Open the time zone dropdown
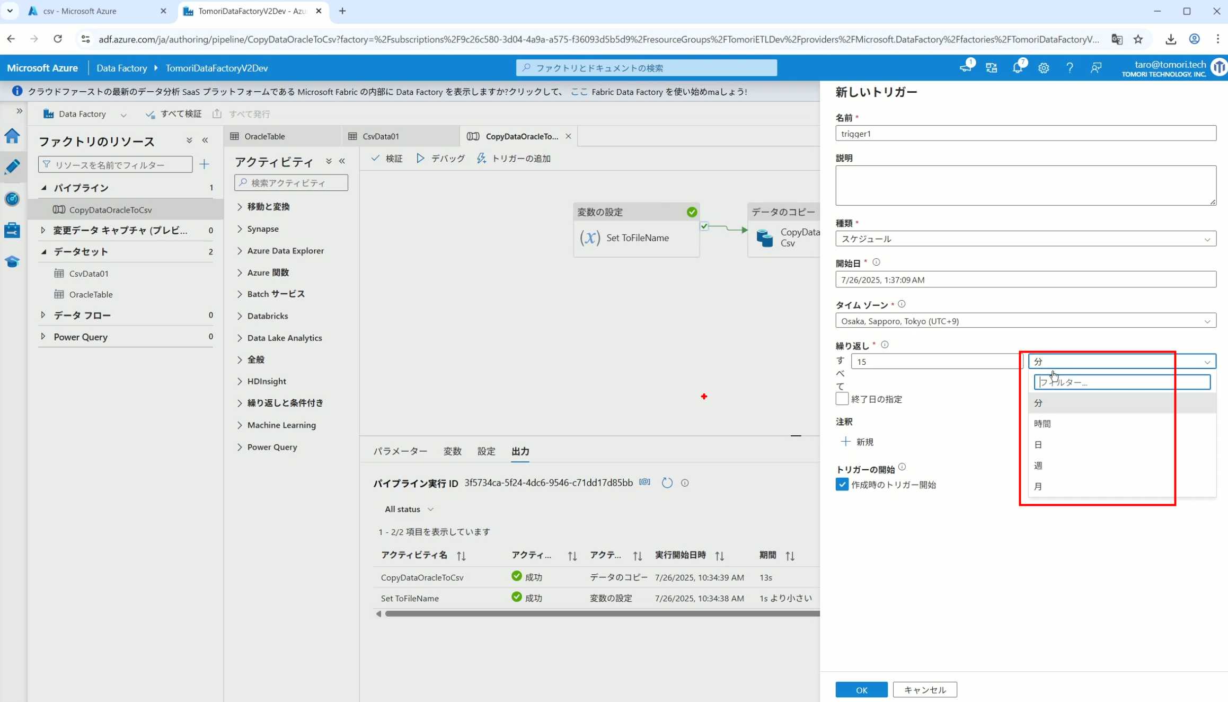The image size is (1228, 702). pyautogui.click(x=1025, y=321)
